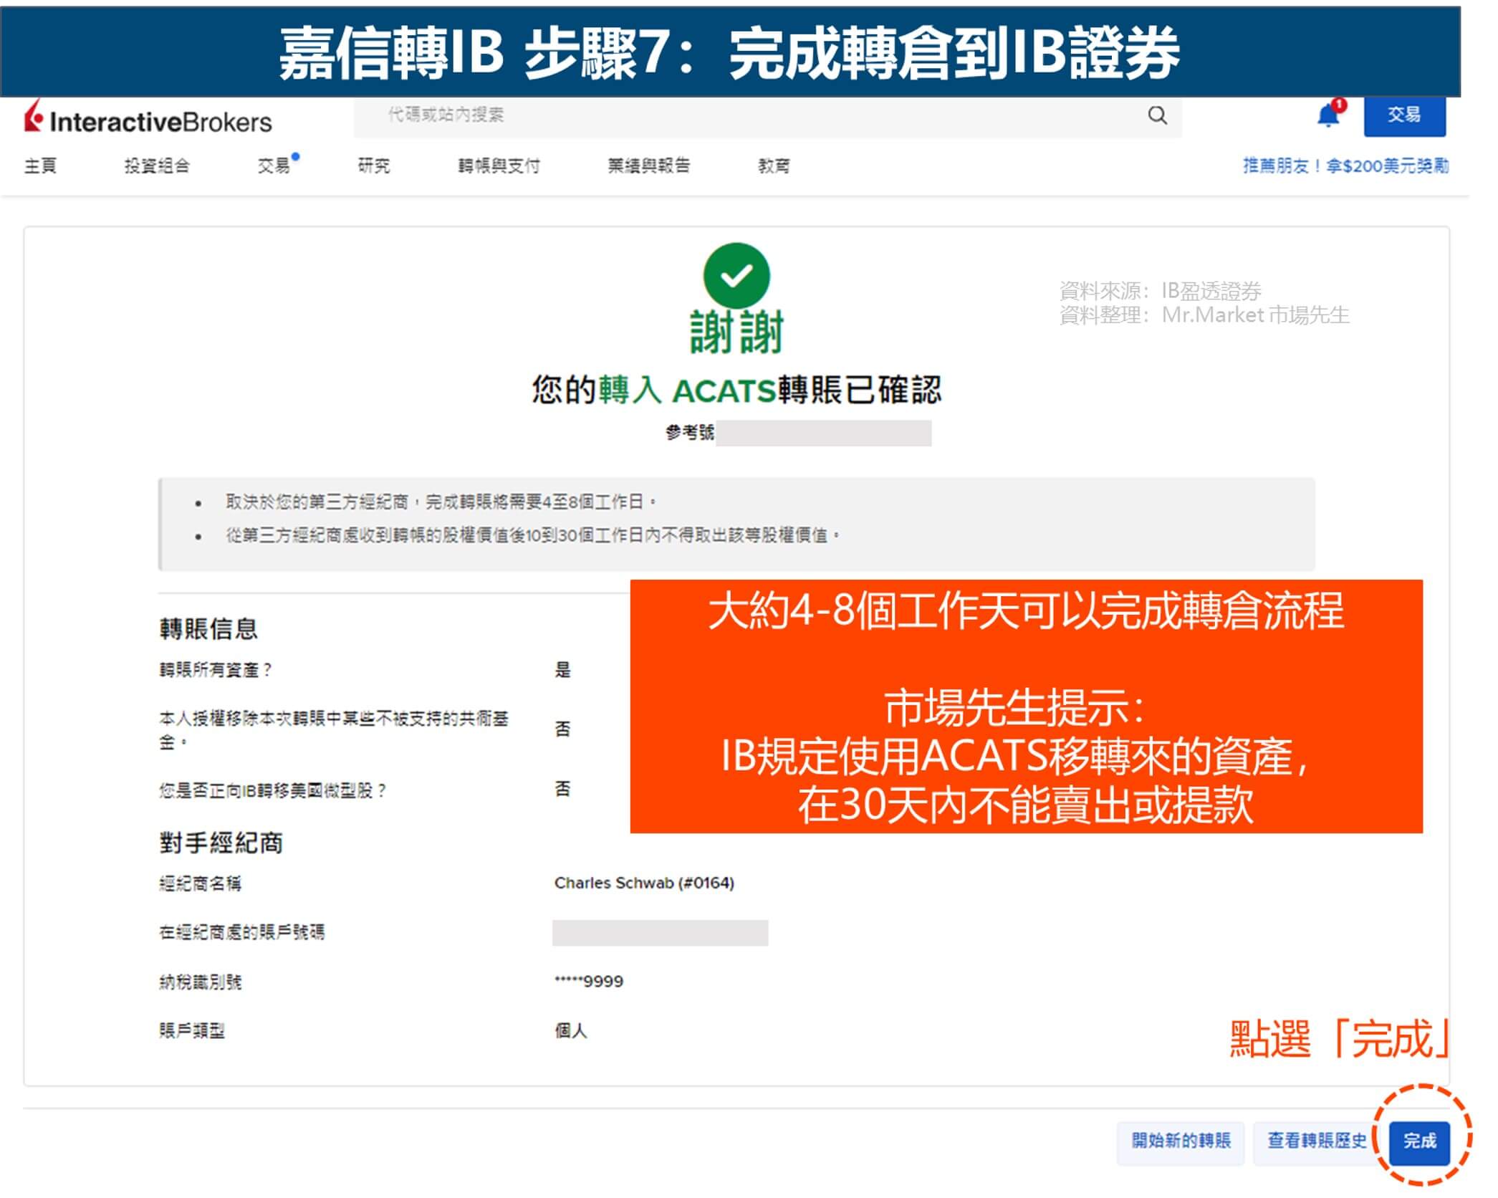Image resolution: width=1498 pixels, height=1198 pixels.
Task: Open the 轉帳與支付 menu item
Action: (x=499, y=166)
